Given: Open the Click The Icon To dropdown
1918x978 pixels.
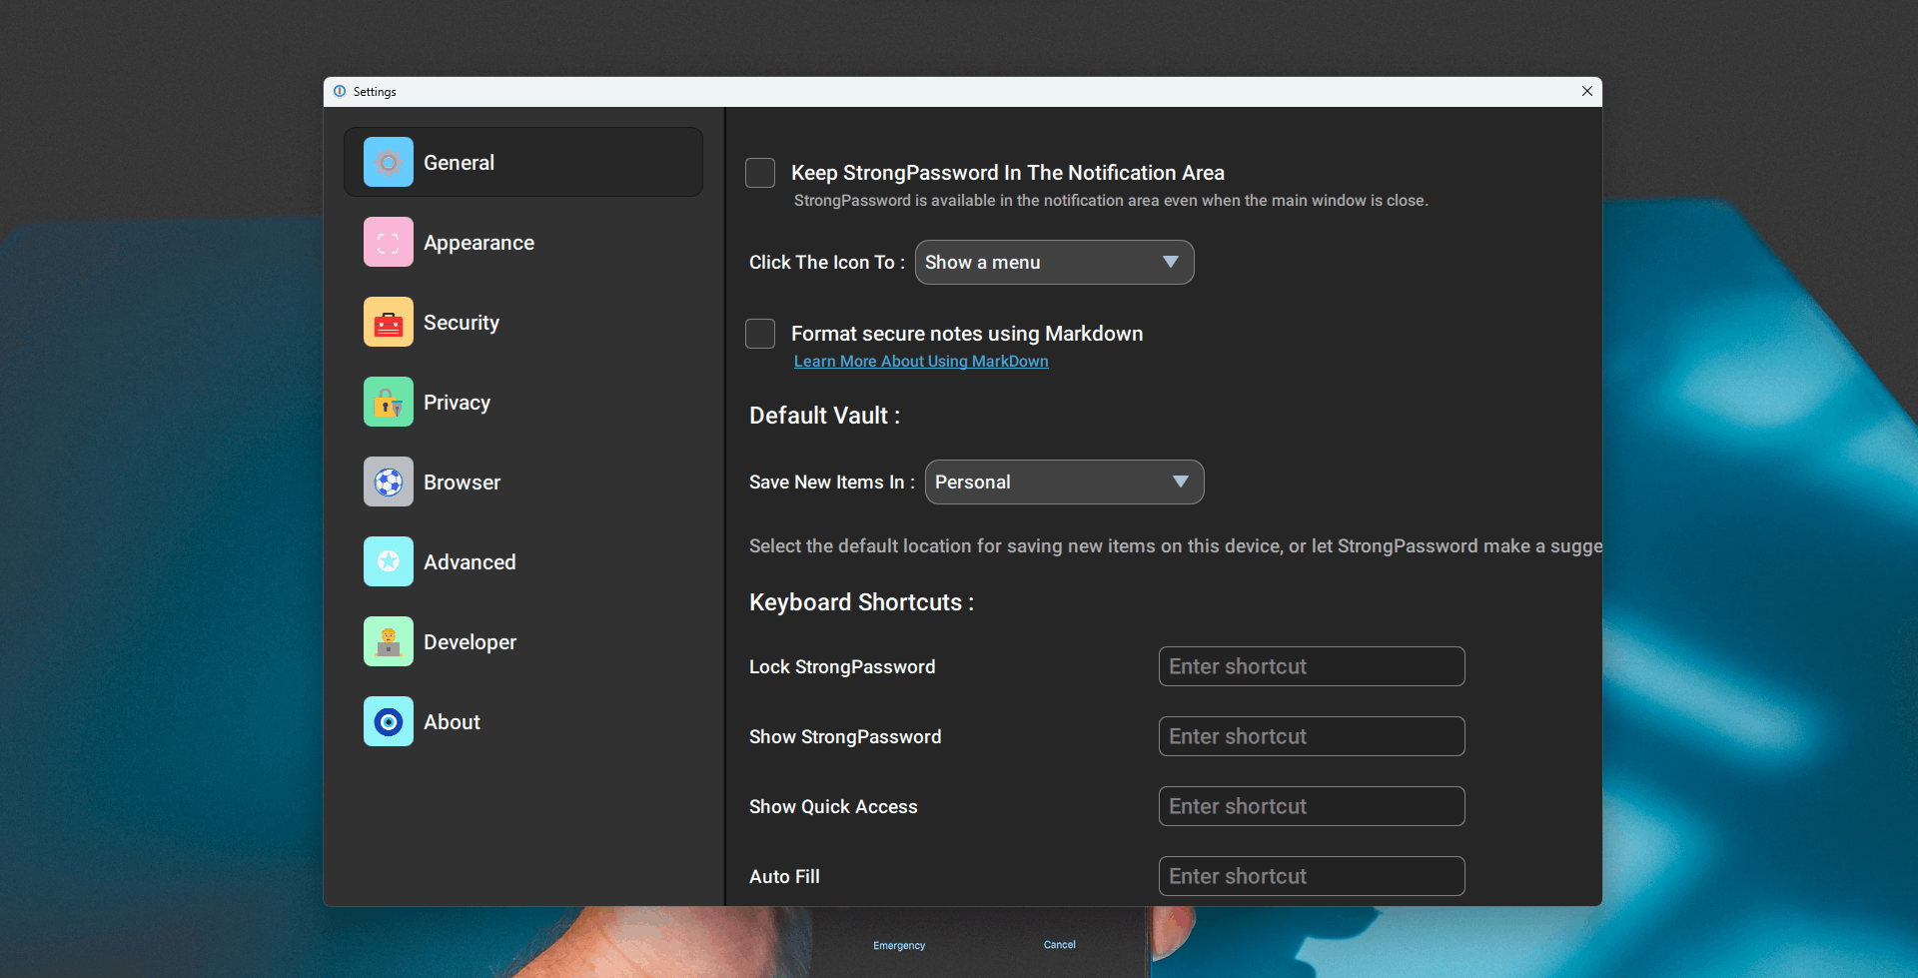Looking at the screenshot, I should click(1054, 262).
